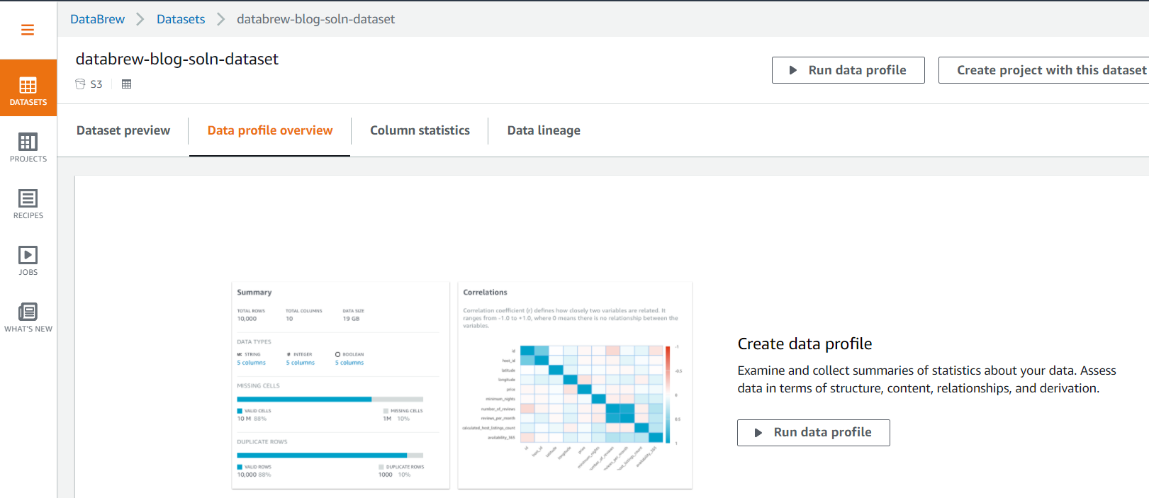
Task: Click the 10,000 total rows value
Action: 247,319
